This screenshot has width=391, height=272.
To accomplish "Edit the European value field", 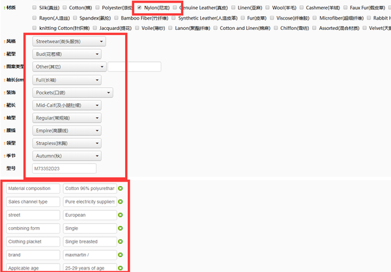I will pos(90,215).
